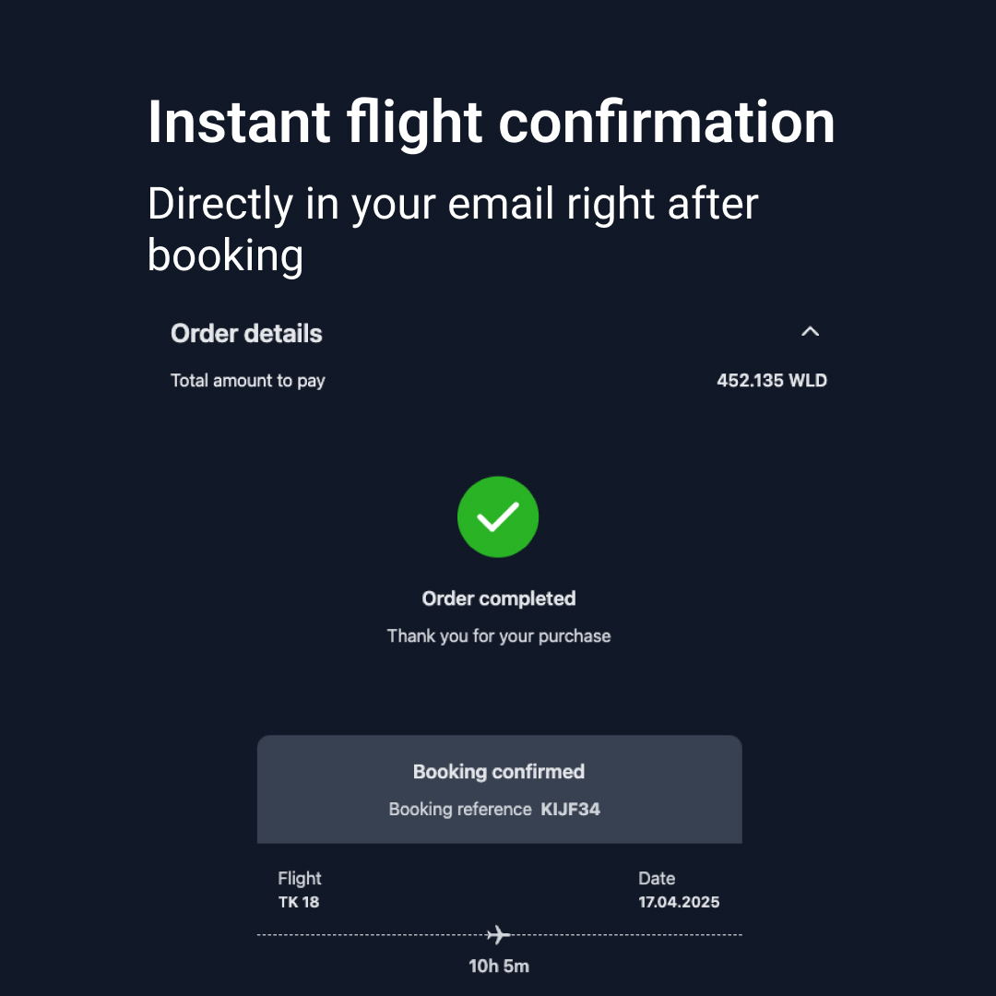This screenshot has width=996, height=996.
Task: Click the Order completed text
Action: click(x=498, y=599)
